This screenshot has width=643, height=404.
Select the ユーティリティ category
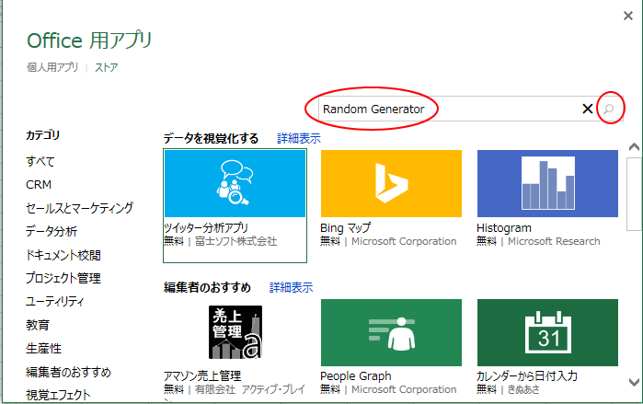tap(55, 302)
